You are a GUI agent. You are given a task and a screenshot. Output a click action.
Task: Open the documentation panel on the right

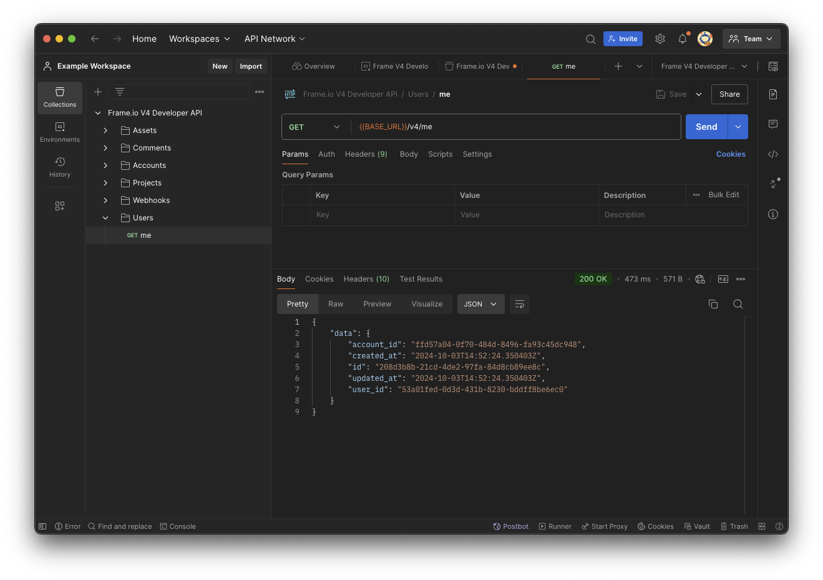[x=773, y=94]
